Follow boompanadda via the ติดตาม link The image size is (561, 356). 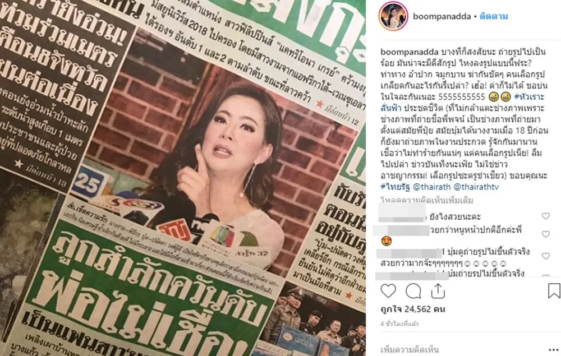[494, 16]
